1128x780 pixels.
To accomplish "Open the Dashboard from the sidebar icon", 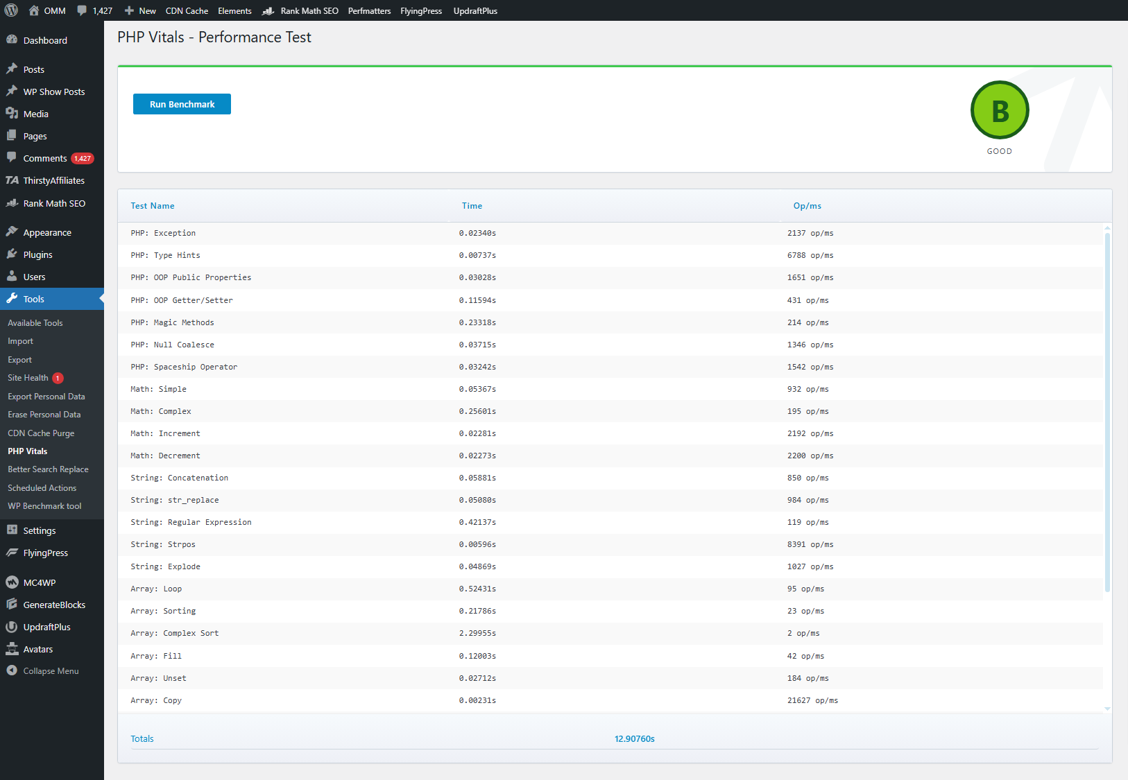I will point(12,40).
